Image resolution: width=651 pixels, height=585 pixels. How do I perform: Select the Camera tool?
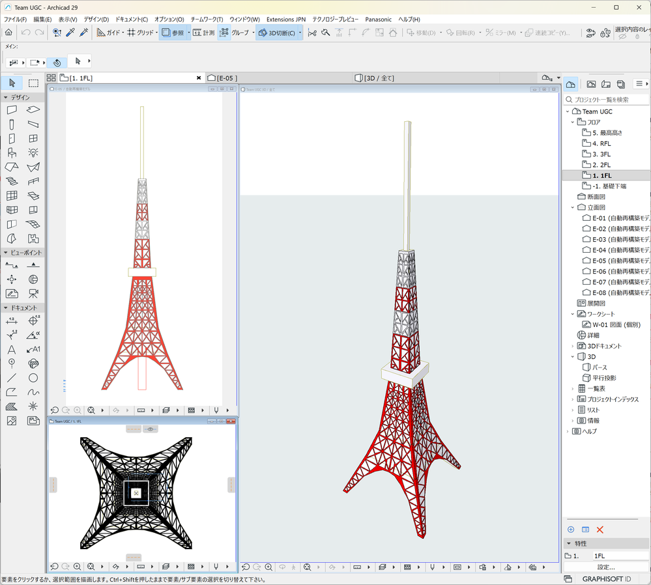coord(33,294)
